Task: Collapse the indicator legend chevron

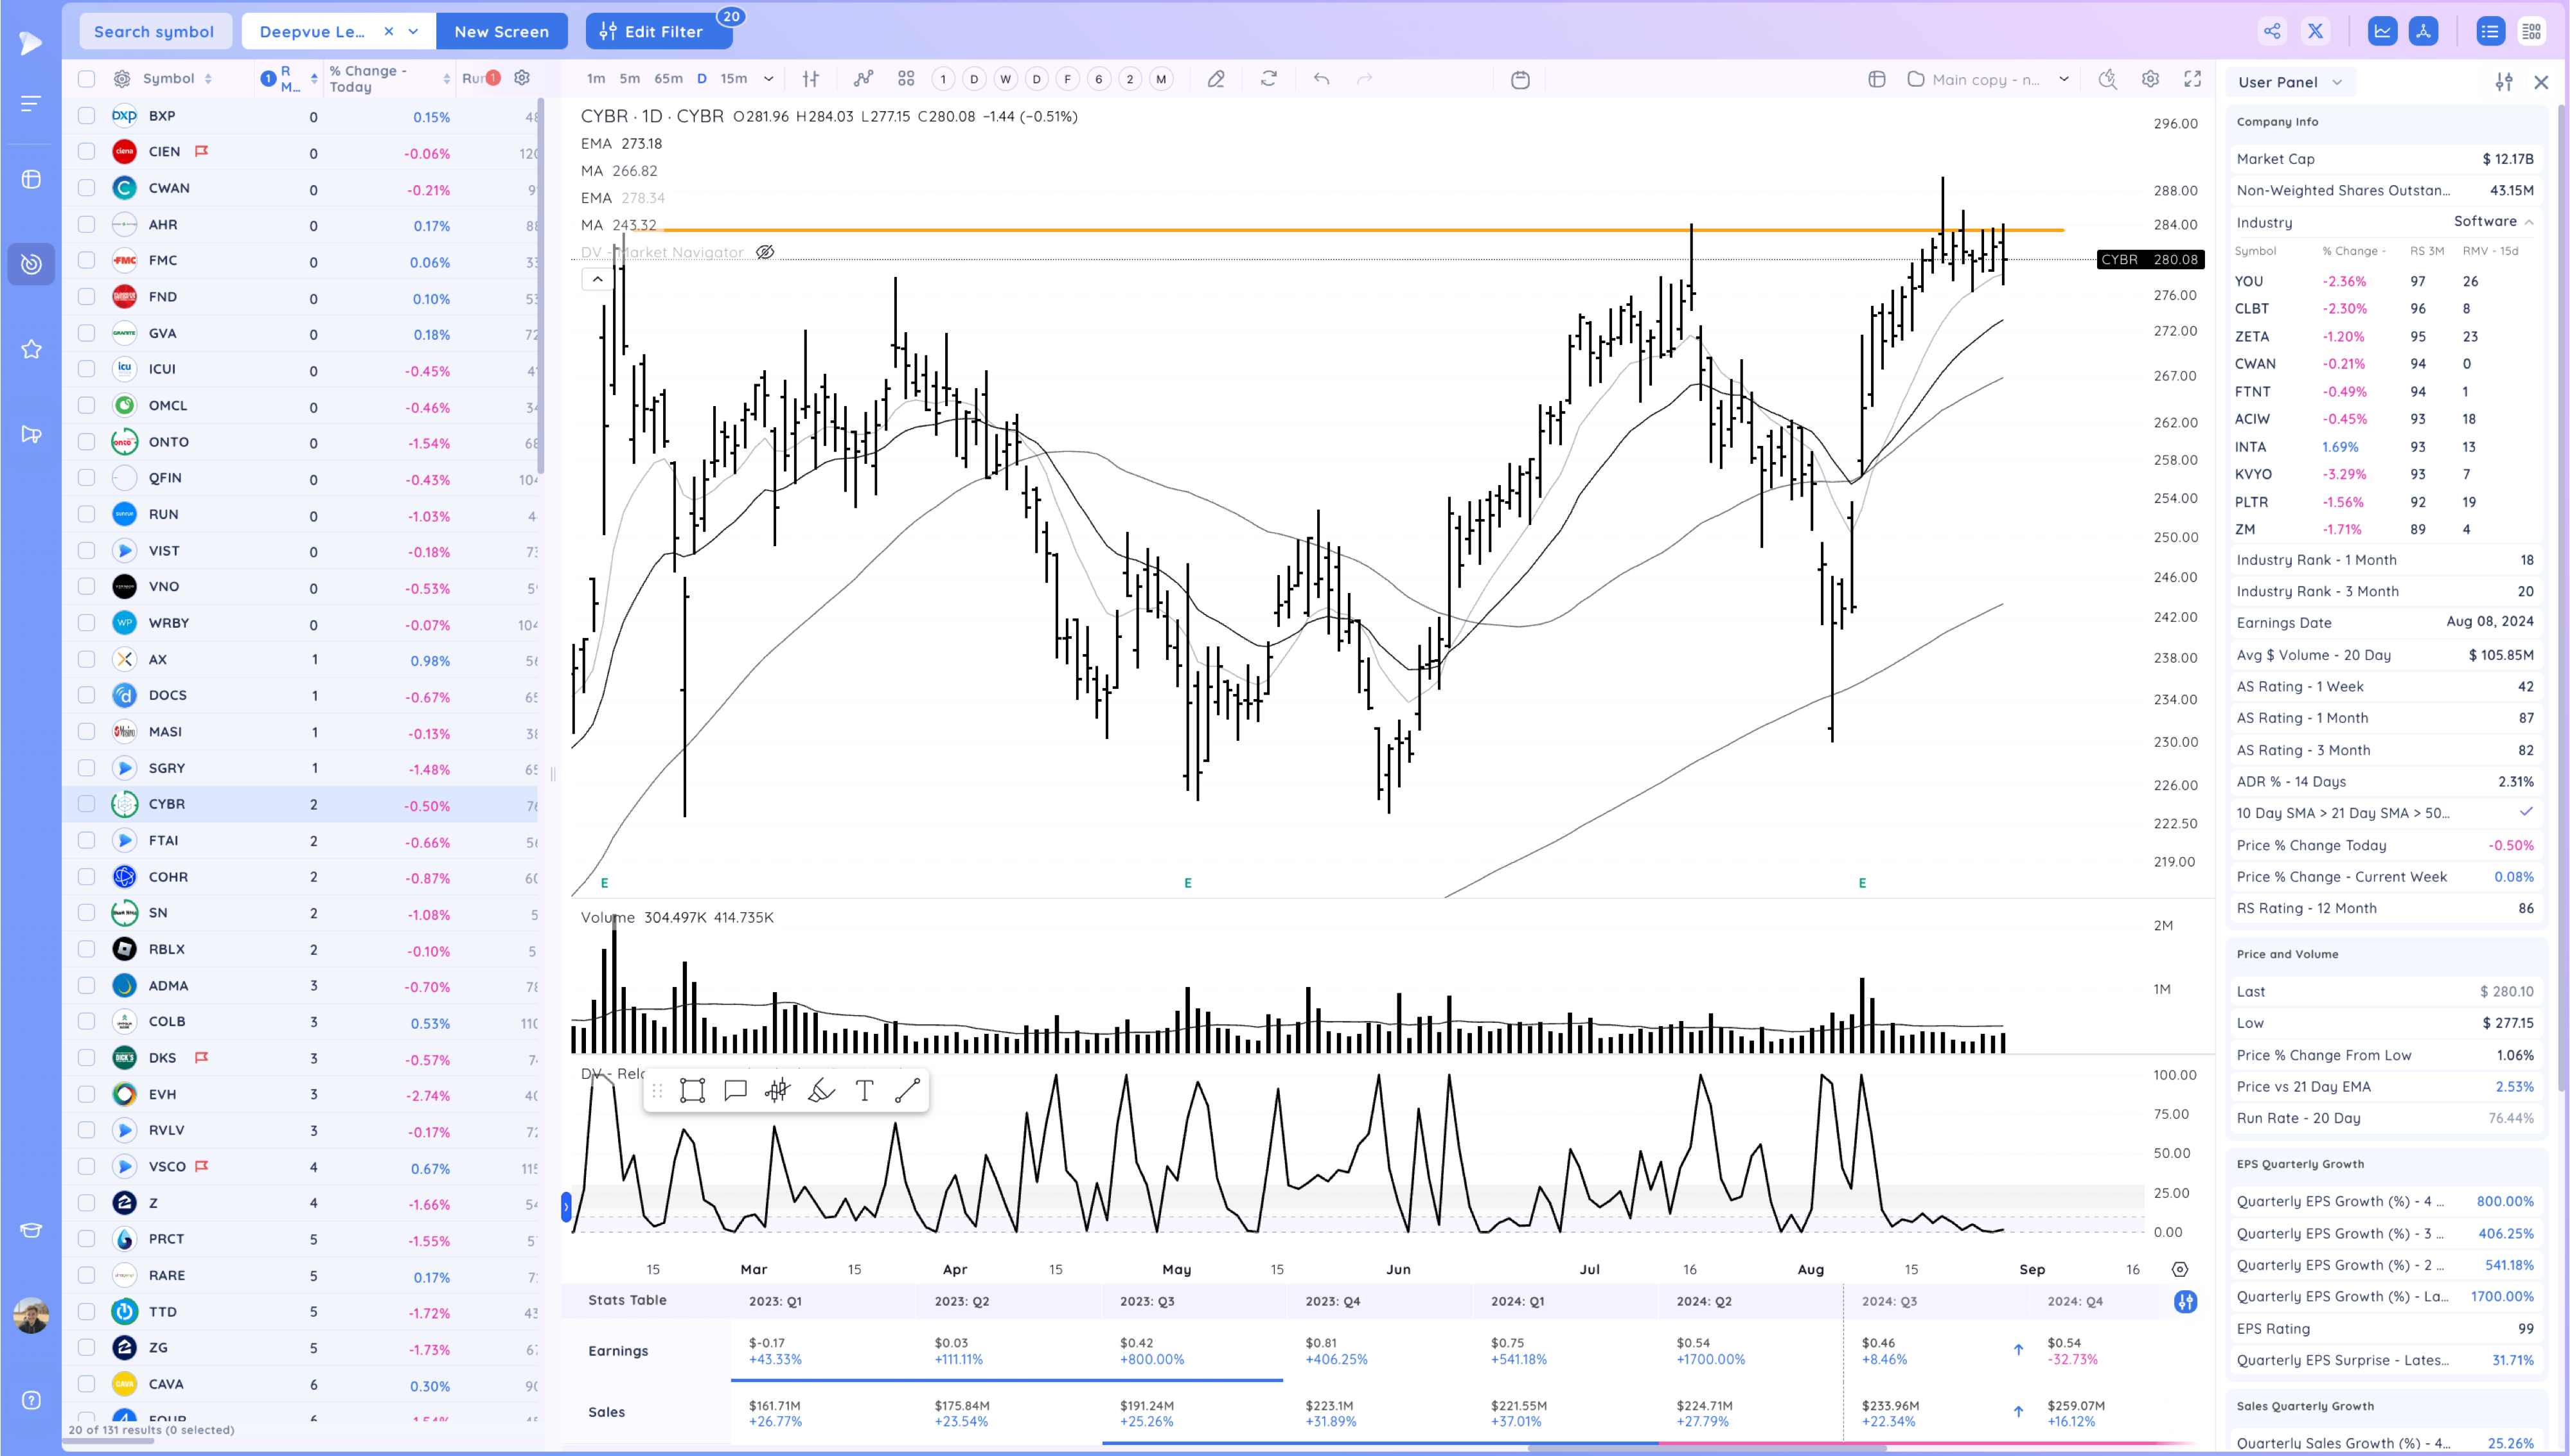Action: 598,279
